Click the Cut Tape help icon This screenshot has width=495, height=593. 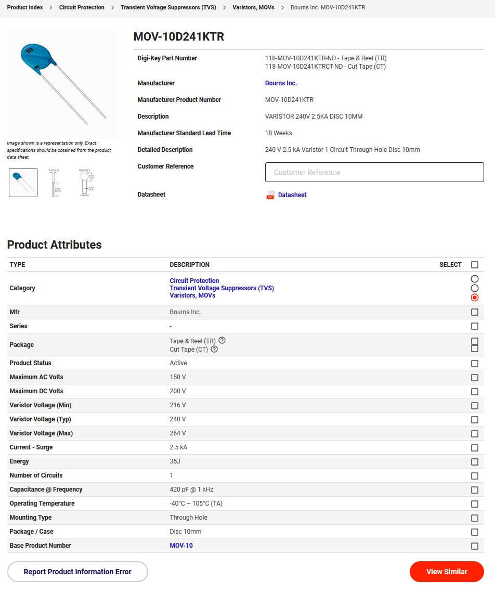pyautogui.click(x=214, y=349)
